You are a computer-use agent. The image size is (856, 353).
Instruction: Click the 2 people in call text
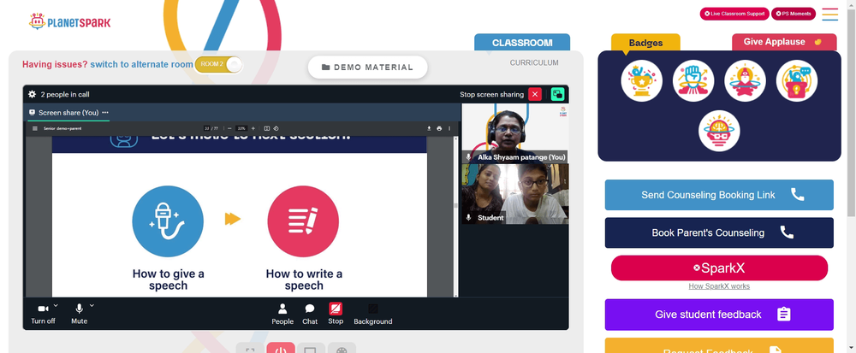click(x=65, y=94)
